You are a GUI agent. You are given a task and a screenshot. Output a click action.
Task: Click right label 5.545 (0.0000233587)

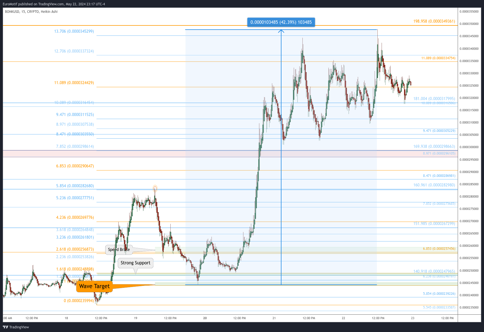pyautogui.click(x=439, y=307)
